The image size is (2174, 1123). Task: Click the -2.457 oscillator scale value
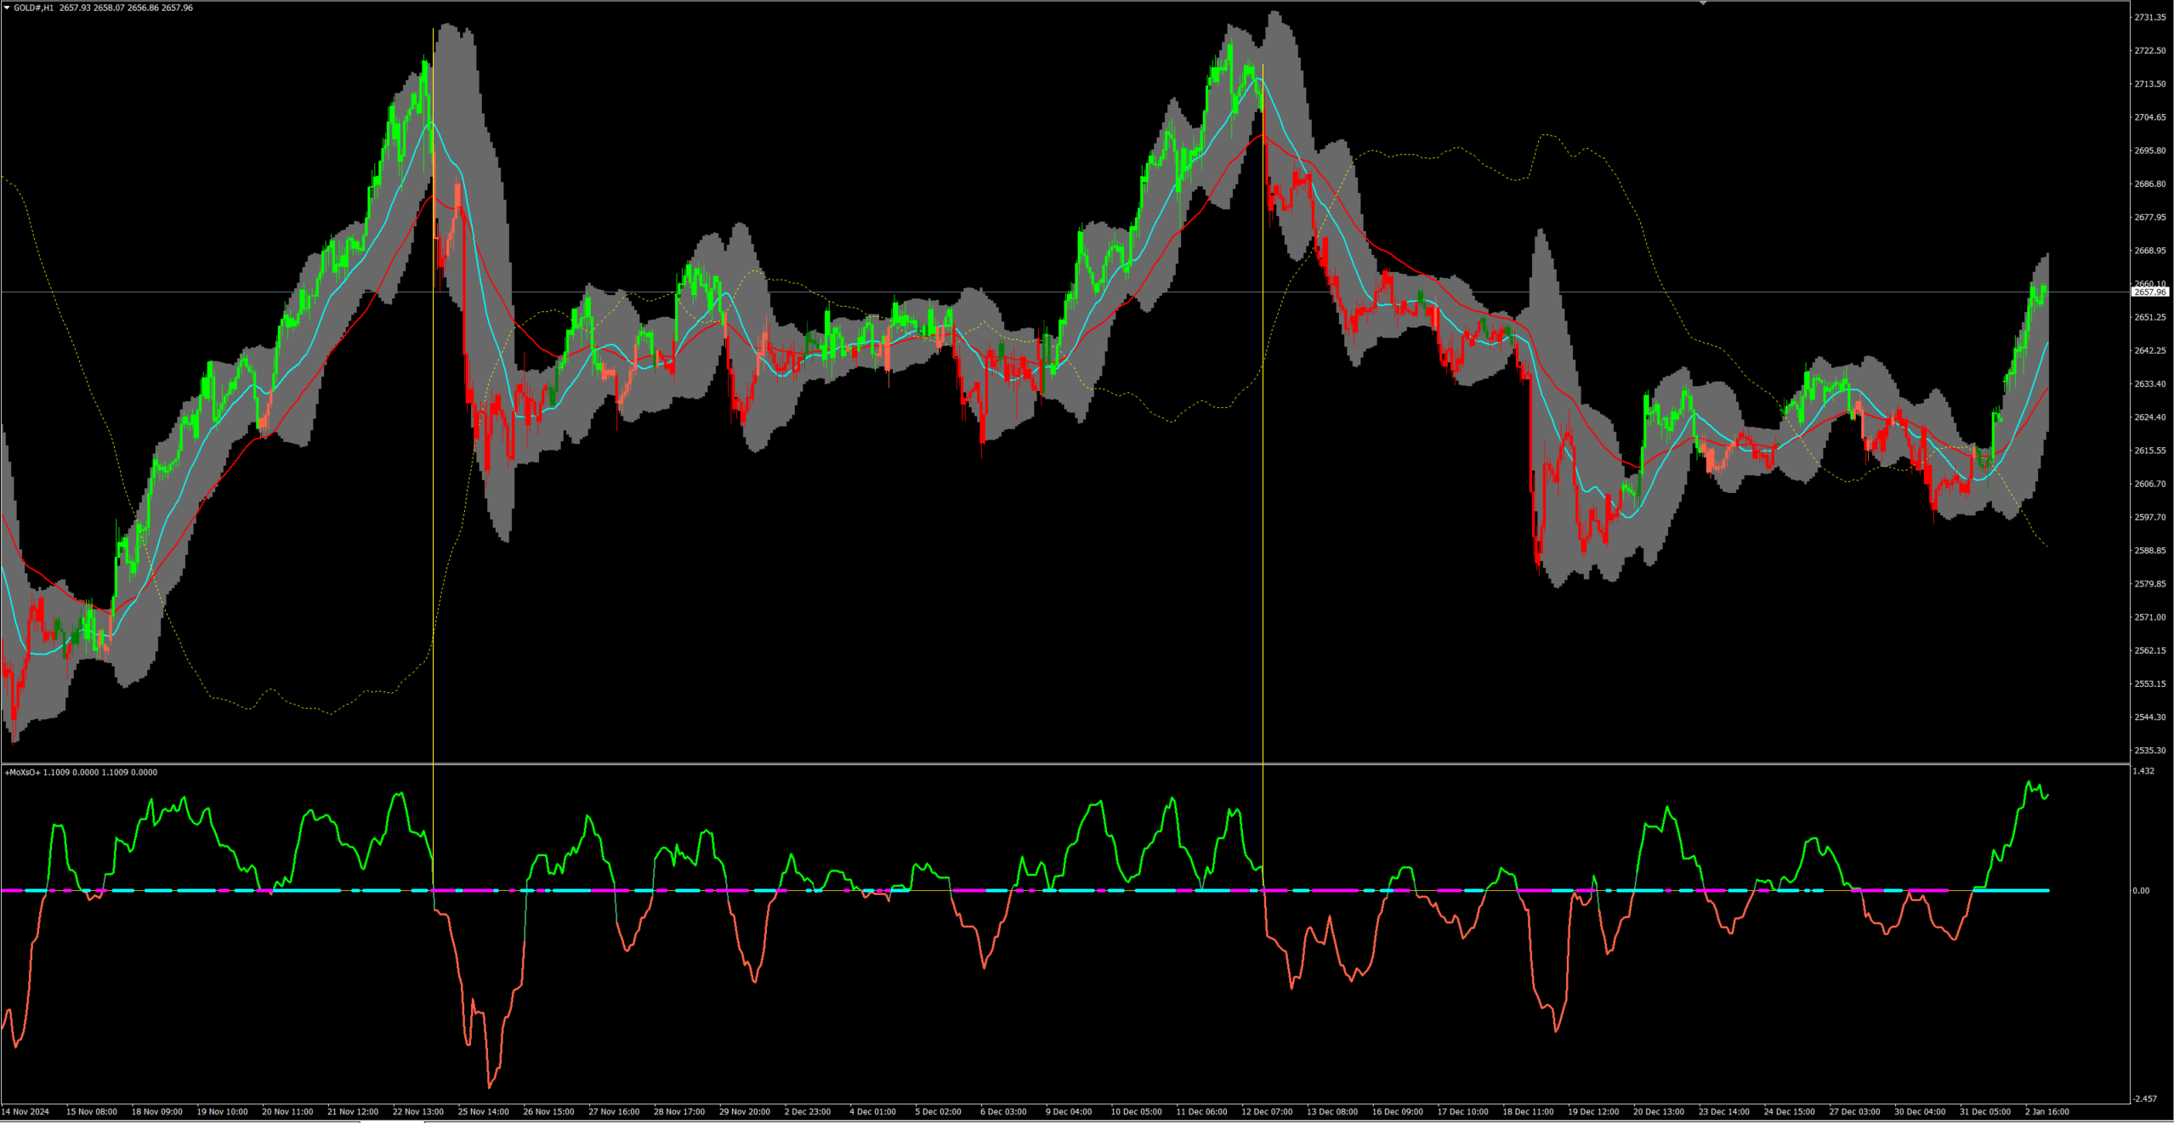pyautogui.click(x=2146, y=1098)
